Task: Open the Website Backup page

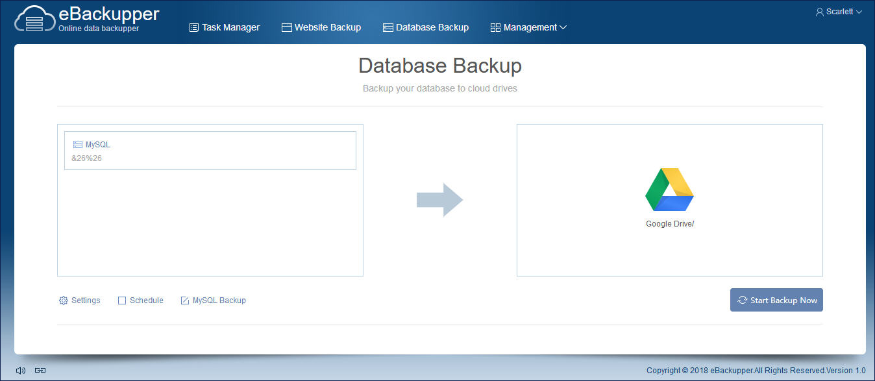Action: coord(321,27)
